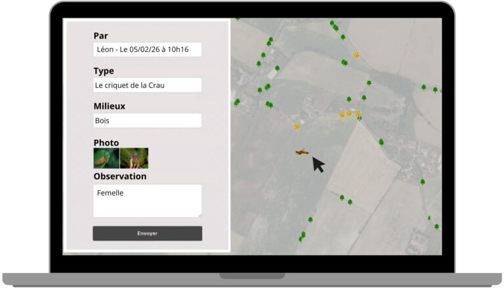Open the Type field showing Le criquet de la Crau
504x288 pixels.
tap(147, 85)
